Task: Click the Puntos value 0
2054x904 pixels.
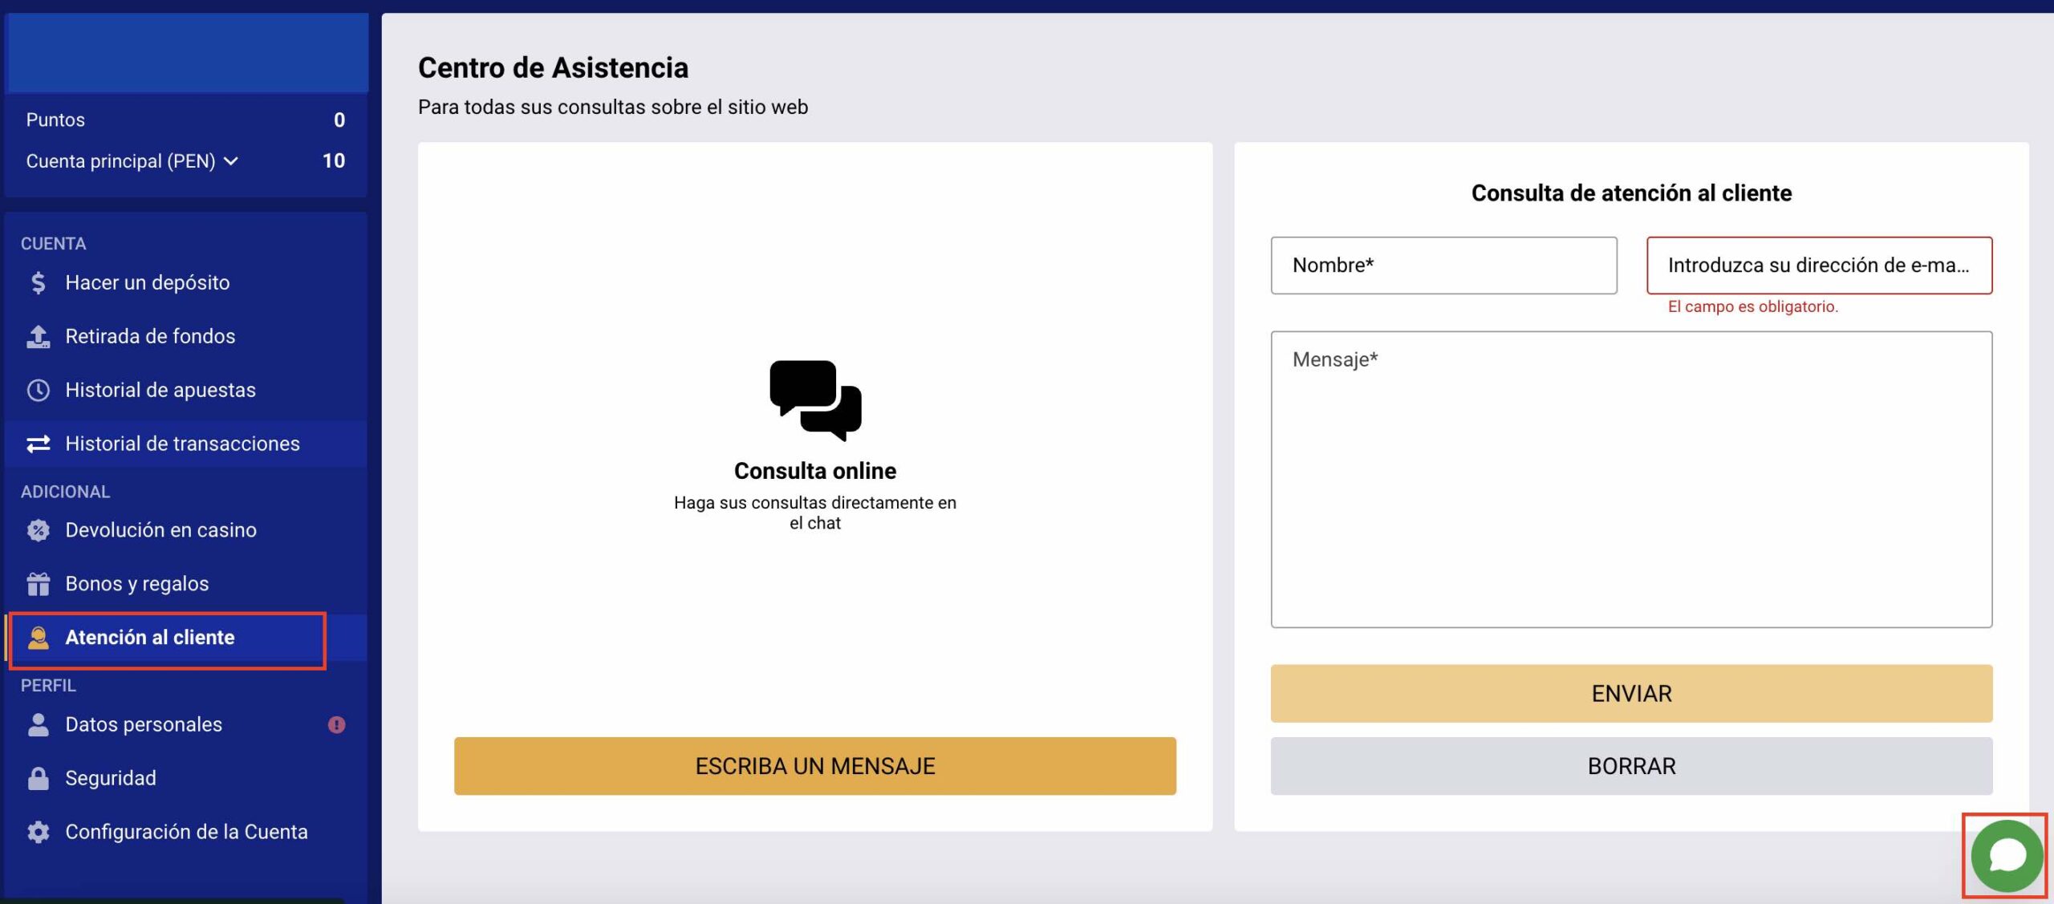Action: 339,120
